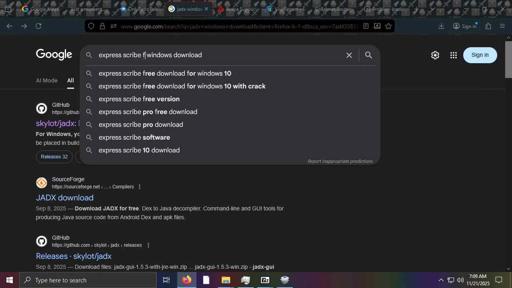This screenshot has height=288, width=512.
Task: Open the taskbar clock and date
Action: 478,280
